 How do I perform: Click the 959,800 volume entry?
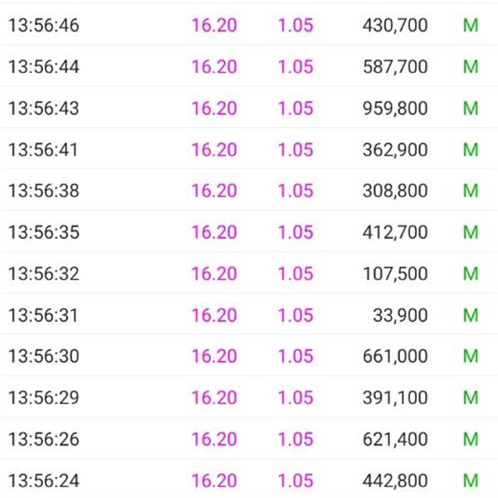coord(395,108)
